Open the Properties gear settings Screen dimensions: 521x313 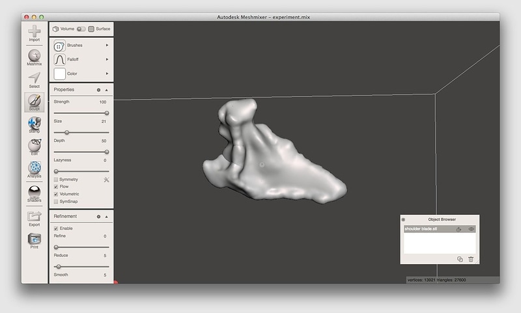[x=98, y=90]
